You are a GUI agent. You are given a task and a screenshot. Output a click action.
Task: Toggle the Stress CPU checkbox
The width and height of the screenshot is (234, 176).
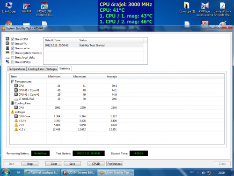point(13,39)
